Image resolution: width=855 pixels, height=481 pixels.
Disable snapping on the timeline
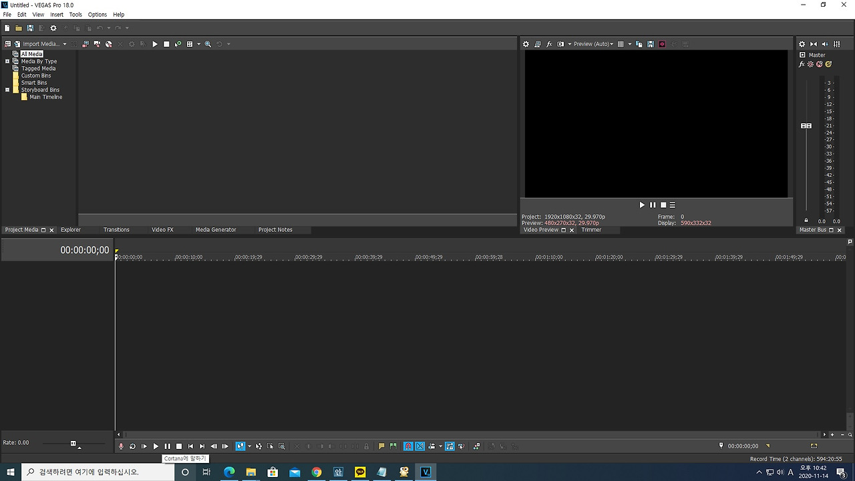407,446
